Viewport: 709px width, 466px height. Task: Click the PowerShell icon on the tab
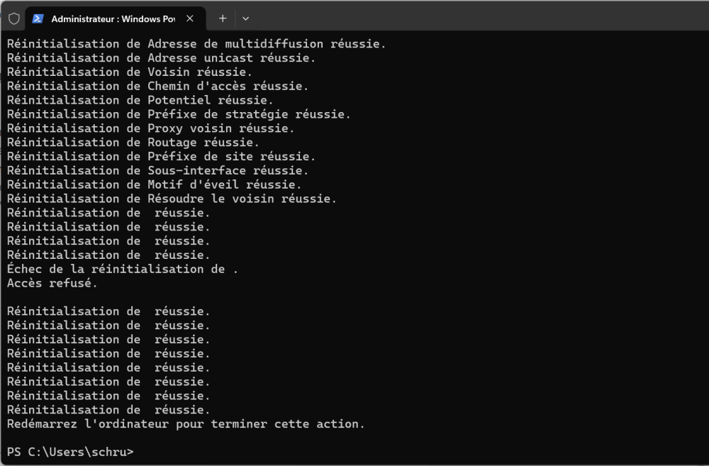pos(38,19)
